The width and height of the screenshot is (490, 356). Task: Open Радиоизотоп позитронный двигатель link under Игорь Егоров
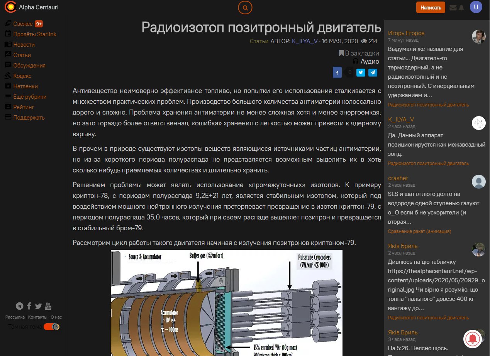pos(428,105)
